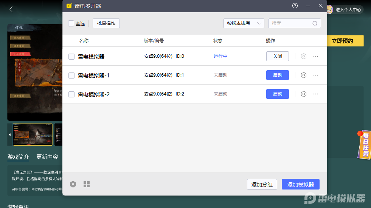
Task: Check the box for 雷电模拟器-1
Action: click(x=71, y=75)
